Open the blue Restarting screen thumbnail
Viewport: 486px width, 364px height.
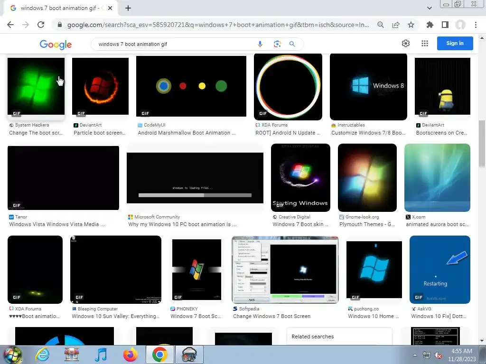440,270
